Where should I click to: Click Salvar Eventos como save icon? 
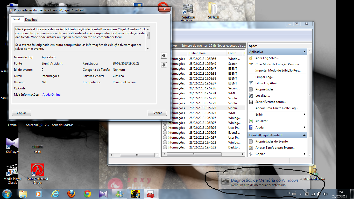[x=251, y=102]
